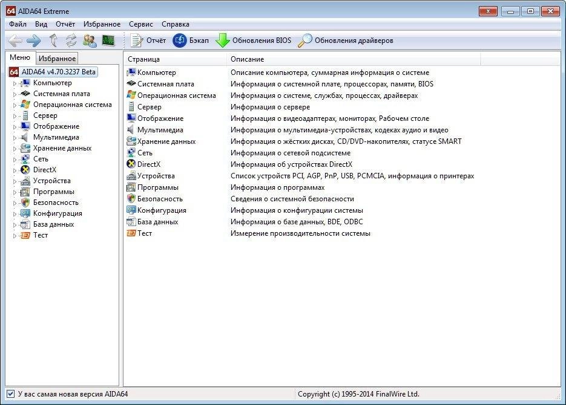Click Хранение данных icon in page list
This screenshot has height=405, width=566.
click(x=131, y=141)
